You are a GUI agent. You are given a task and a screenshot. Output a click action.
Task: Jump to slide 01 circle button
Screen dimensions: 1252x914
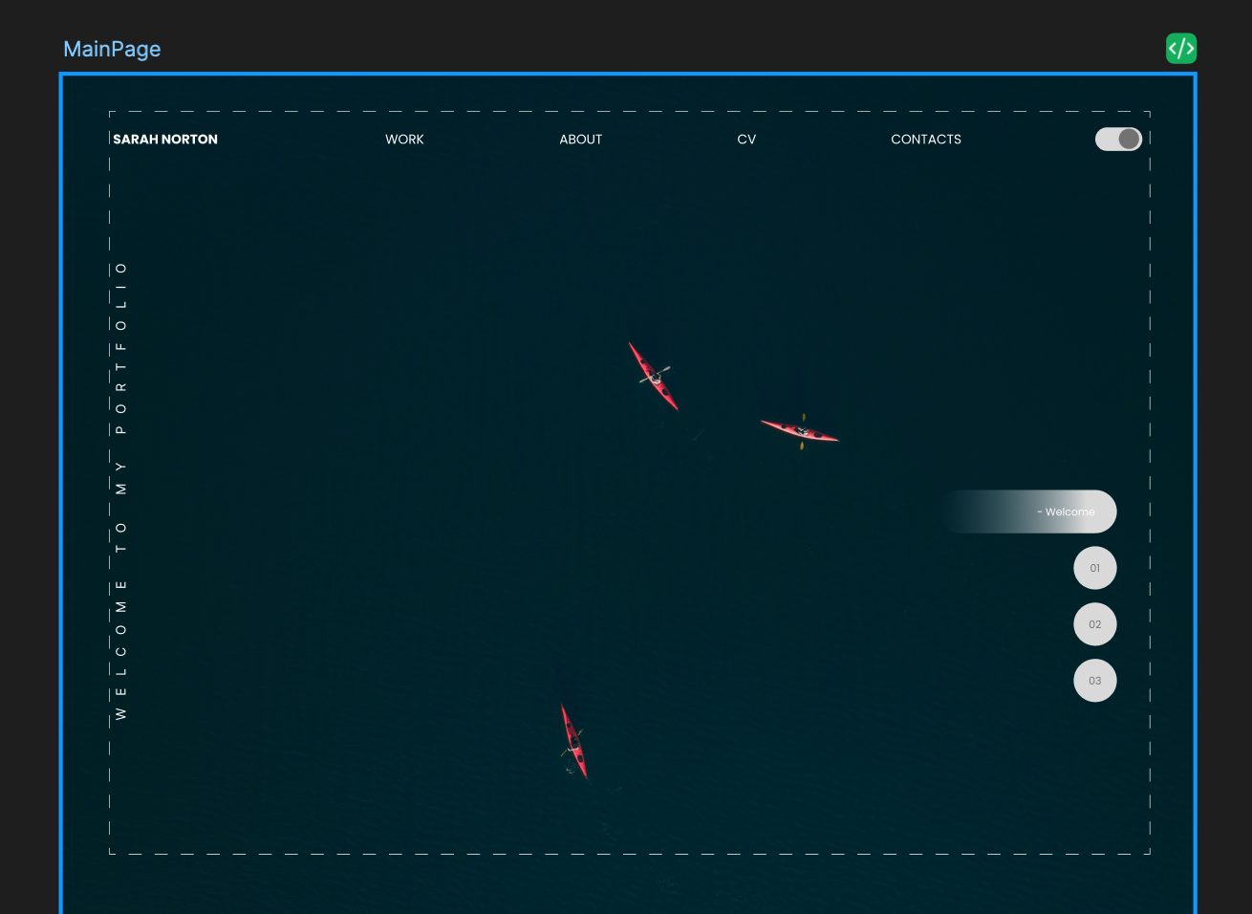[x=1095, y=568]
